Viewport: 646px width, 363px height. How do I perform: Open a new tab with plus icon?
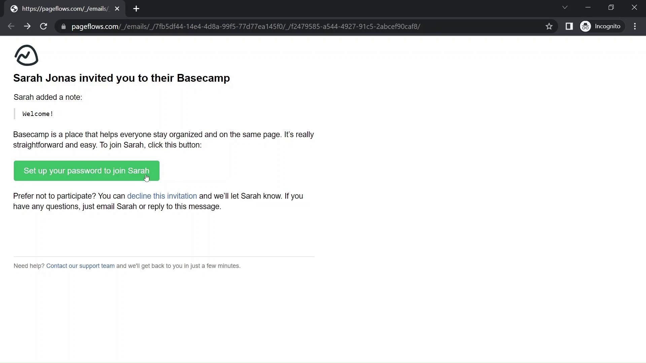pyautogui.click(x=136, y=9)
